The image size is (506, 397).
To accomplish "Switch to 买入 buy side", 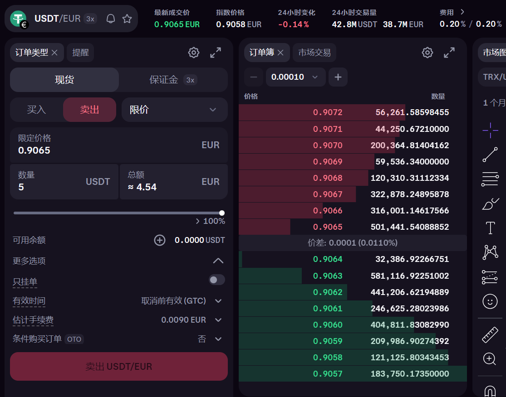I will (36, 110).
